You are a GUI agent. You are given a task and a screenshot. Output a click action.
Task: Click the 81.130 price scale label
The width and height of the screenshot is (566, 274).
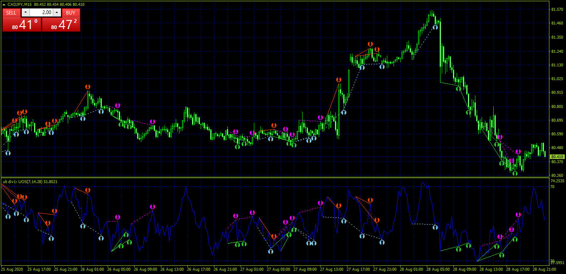coord(556,65)
